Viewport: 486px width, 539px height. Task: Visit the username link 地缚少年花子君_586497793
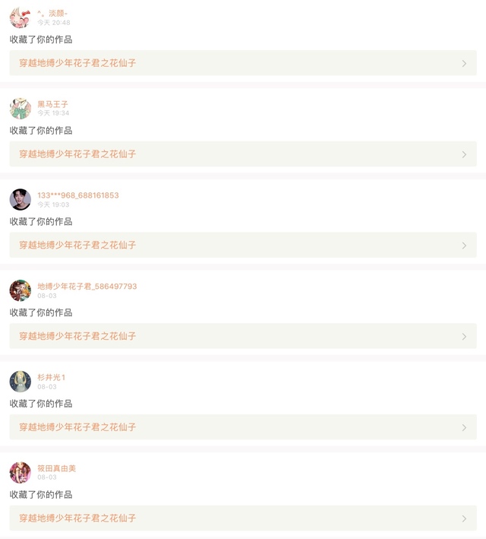[x=87, y=287]
